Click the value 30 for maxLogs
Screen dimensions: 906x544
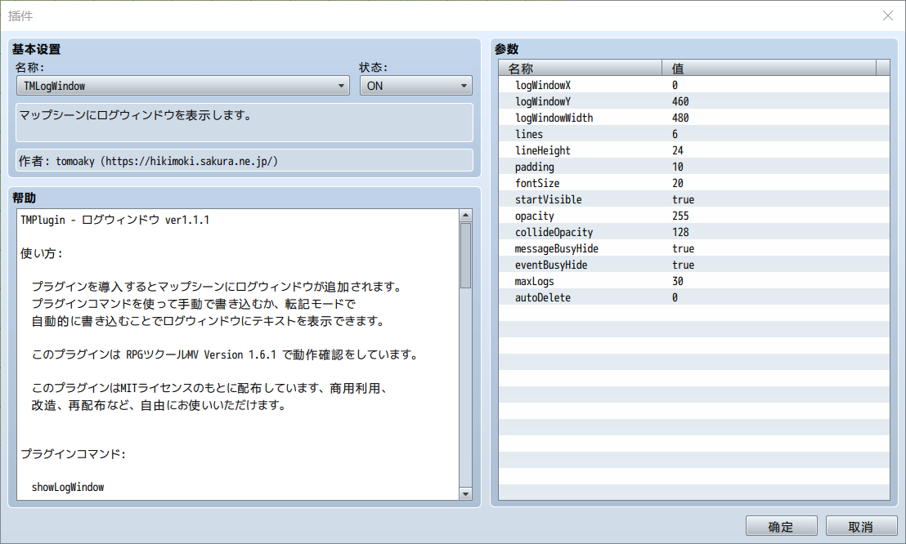coord(678,281)
